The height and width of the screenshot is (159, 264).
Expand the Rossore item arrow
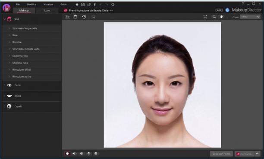(9, 42)
